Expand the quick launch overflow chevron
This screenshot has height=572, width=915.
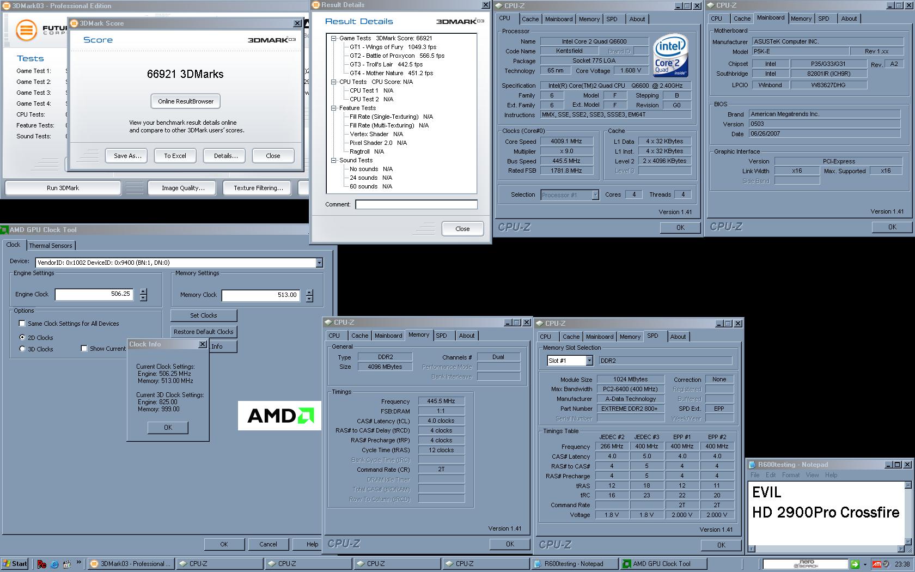(x=78, y=563)
